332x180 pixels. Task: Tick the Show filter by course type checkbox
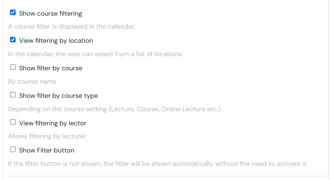point(13,95)
